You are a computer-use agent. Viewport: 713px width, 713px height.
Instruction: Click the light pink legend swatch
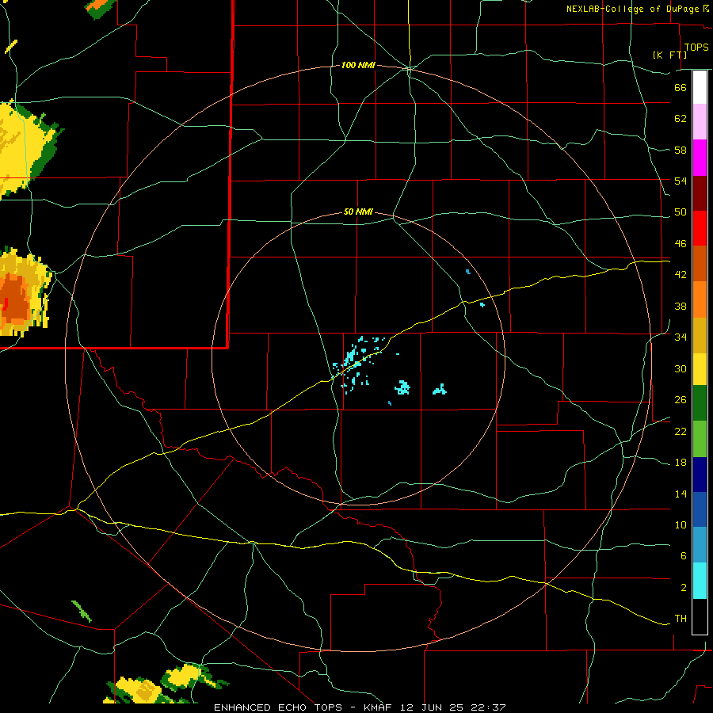tap(700, 121)
